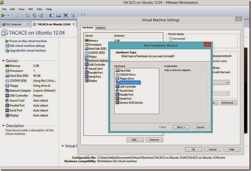251x171 pixels.
Task: Click the take snapshot toolbar icon
Action: click(27, 16)
